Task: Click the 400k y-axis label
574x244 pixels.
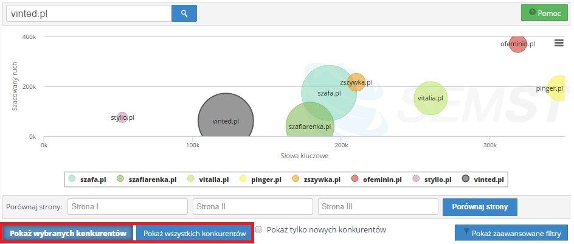Action: tap(29, 37)
